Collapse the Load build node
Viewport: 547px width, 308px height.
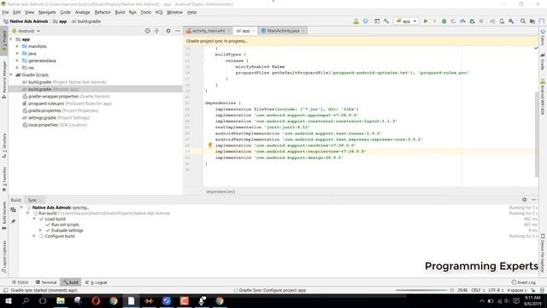tap(34, 219)
